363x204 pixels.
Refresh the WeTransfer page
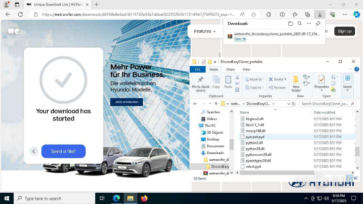click(20, 14)
